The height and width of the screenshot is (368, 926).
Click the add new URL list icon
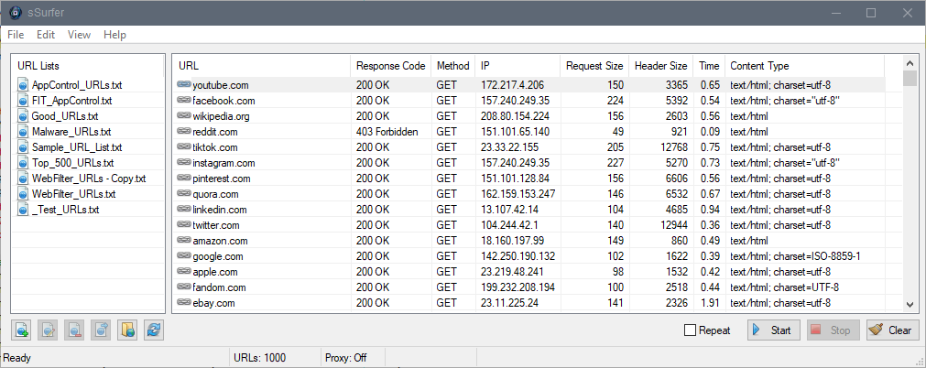click(21, 330)
